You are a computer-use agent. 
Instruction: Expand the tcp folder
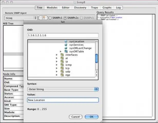(x=57, y=68)
